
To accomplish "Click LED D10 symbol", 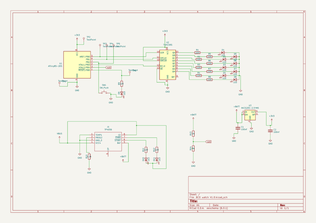I will [x=146, y=159].
